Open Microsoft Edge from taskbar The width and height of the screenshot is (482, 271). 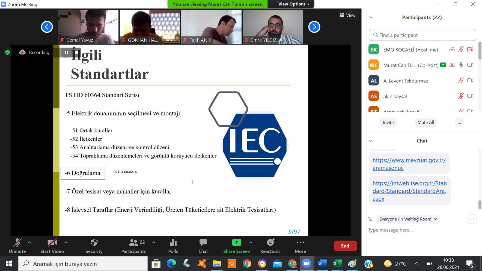(171, 264)
